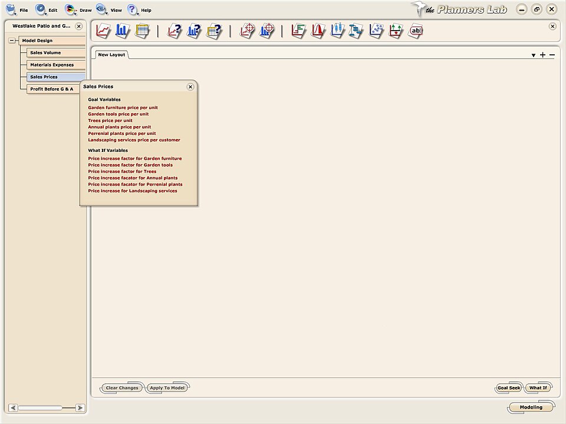Select the Profit Before G & A node
This screenshot has height=424, width=566.
pos(52,89)
